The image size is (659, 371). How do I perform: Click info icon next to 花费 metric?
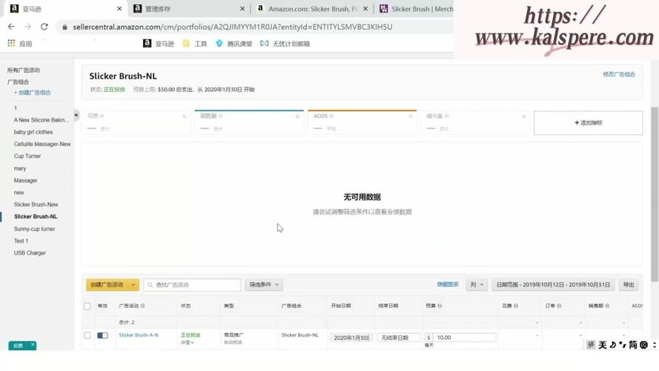pyautogui.click(x=102, y=116)
